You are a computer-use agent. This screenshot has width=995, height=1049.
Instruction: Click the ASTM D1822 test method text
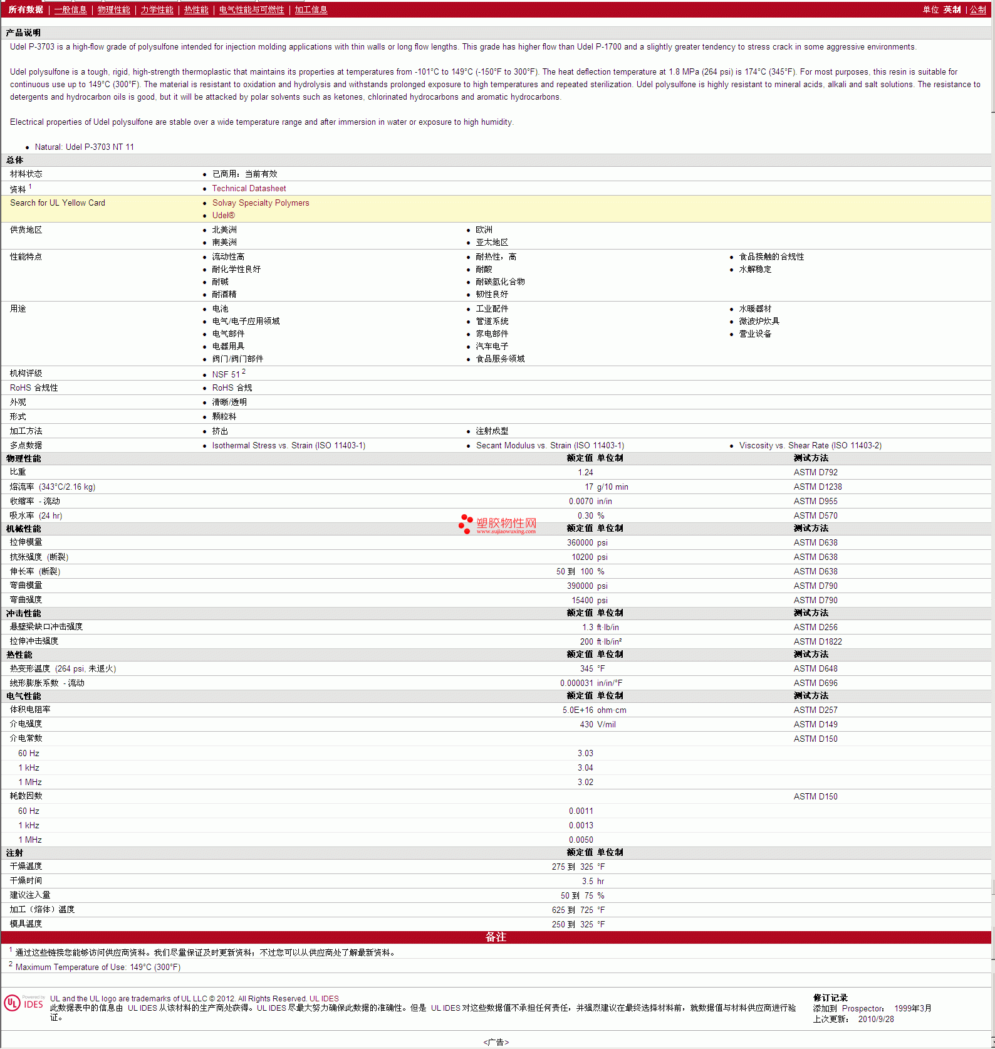(818, 641)
